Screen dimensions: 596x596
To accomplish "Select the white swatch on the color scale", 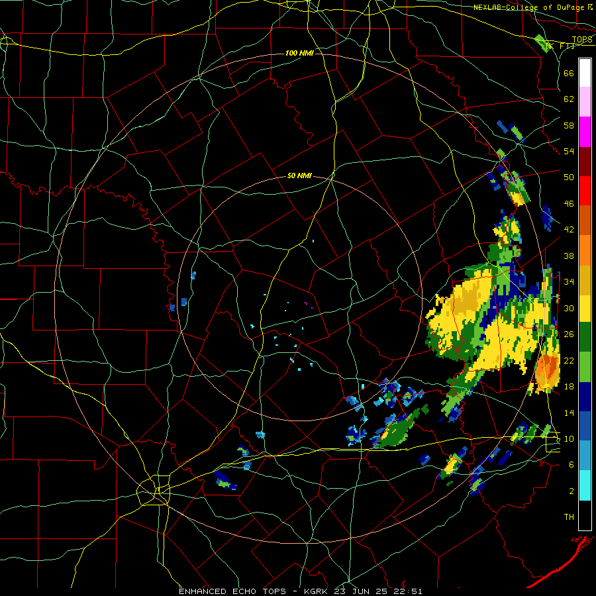I will (x=585, y=73).
